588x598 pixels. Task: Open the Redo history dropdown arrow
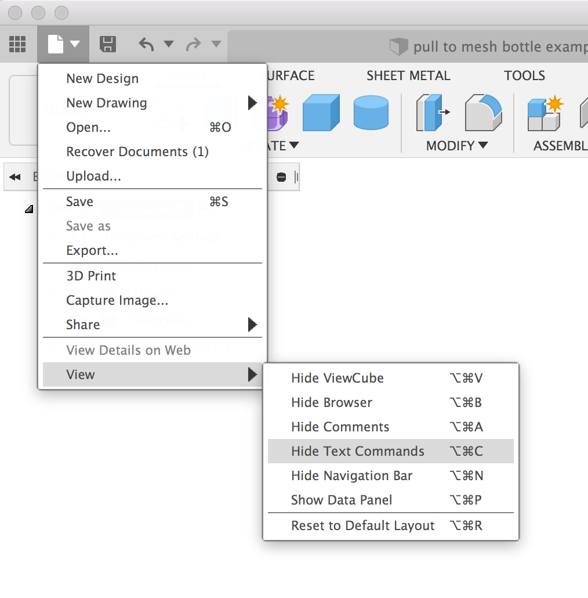click(x=216, y=44)
